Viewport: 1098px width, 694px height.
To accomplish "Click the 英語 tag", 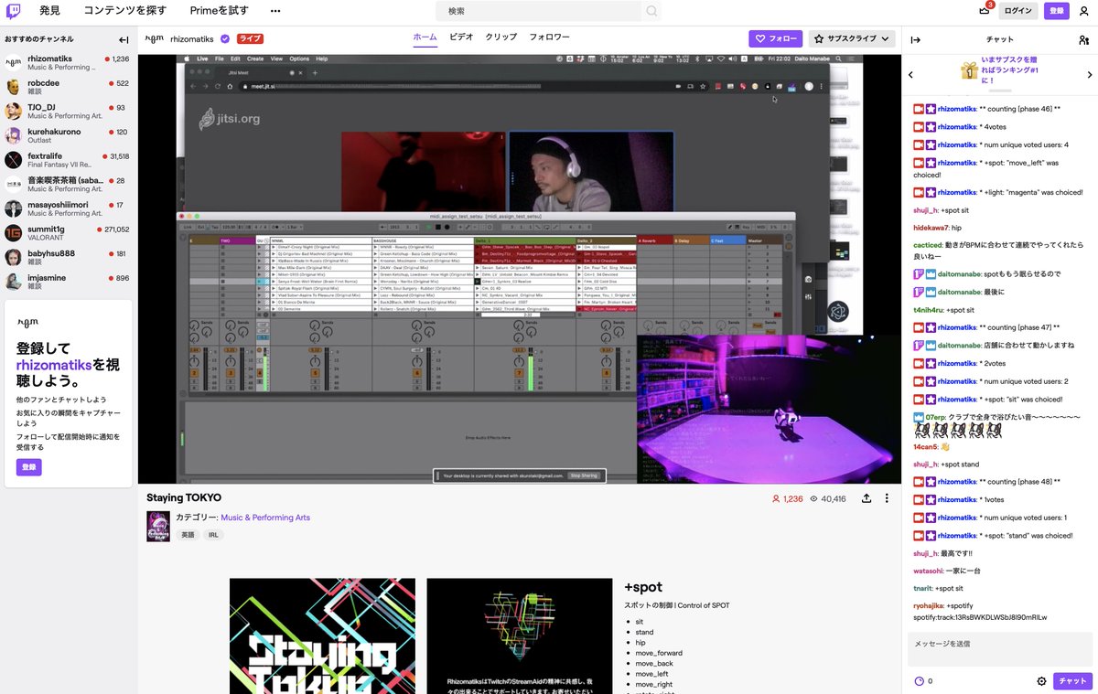I will click(x=188, y=535).
